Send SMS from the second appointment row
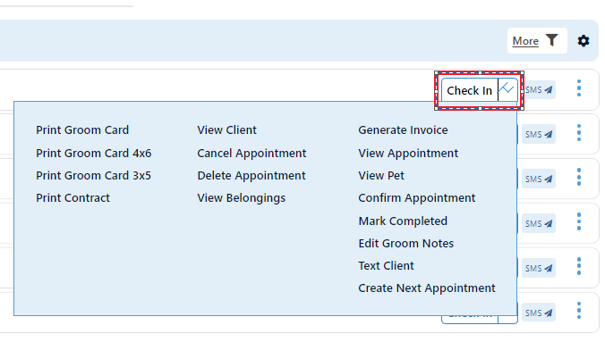This screenshot has width=605, height=342. pyautogui.click(x=539, y=135)
